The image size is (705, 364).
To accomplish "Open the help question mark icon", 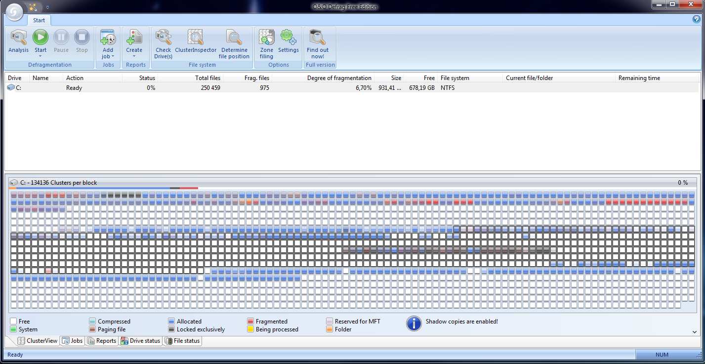I will coord(697,20).
